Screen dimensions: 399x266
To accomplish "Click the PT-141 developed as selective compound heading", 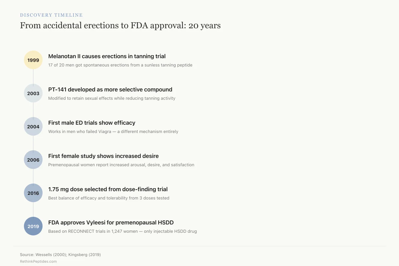I will [110, 89].
